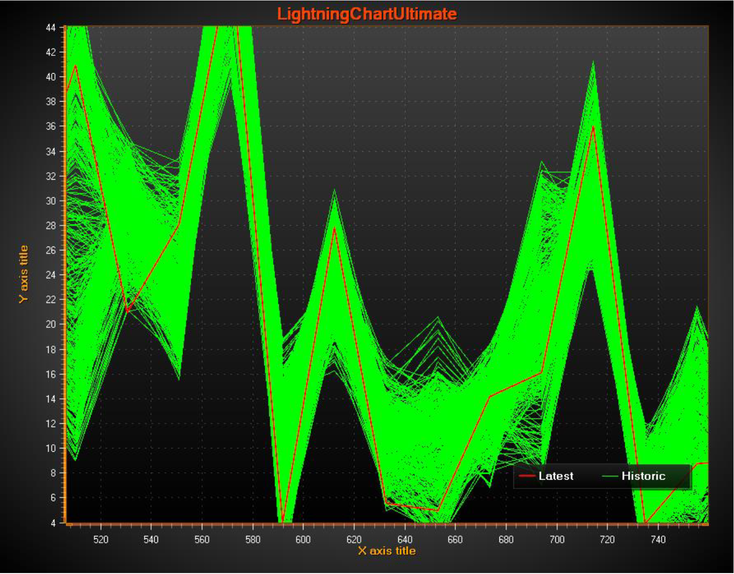Click X axis tick label 680
Viewport: 734px width, 574px height.
pos(506,540)
